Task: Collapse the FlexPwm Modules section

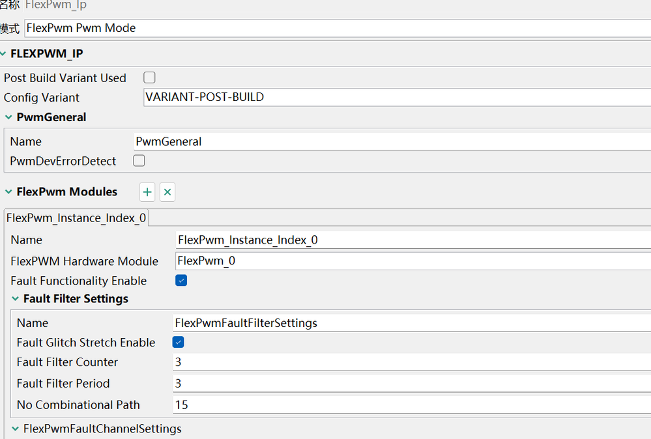Action: [9, 192]
